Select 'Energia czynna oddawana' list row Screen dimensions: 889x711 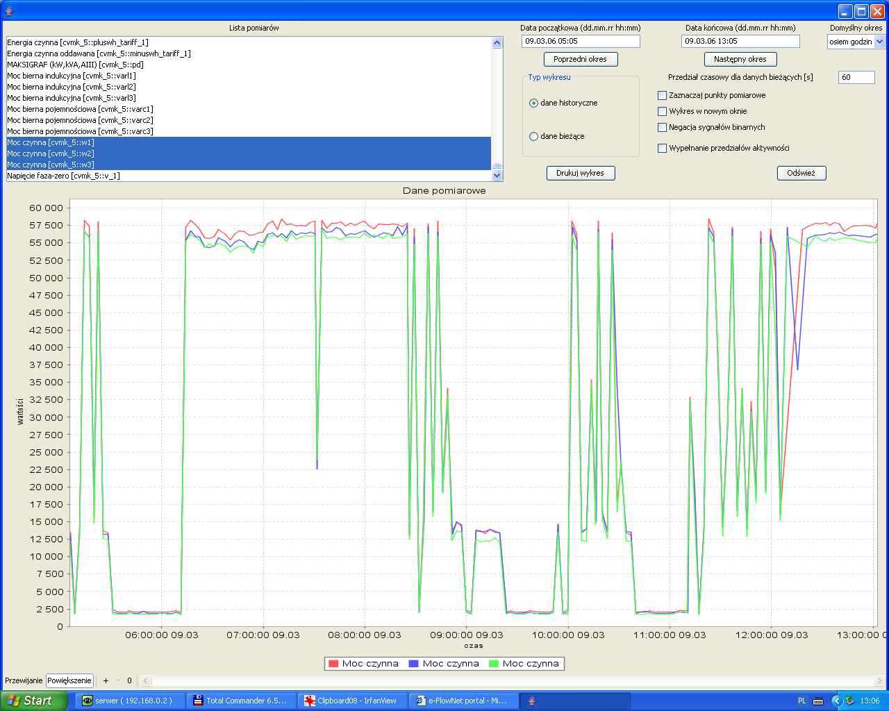click(x=249, y=53)
